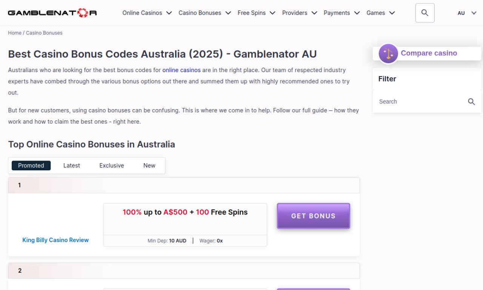Open the AU country selector
Image resolution: width=483 pixels, height=290 pixels.
coord(467,13)
